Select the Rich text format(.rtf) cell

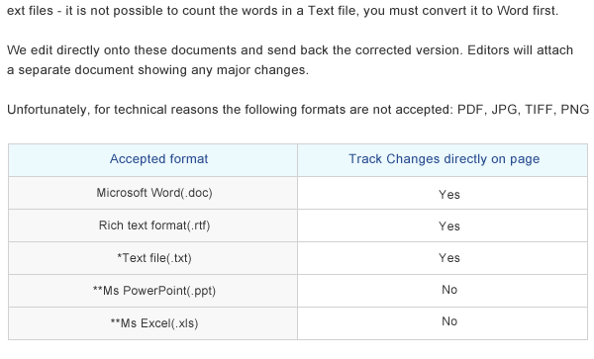click(x=152, y=225)
